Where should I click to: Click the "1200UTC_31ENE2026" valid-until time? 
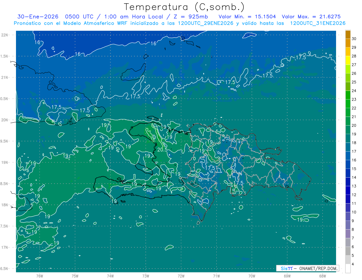tap(318, 23)
